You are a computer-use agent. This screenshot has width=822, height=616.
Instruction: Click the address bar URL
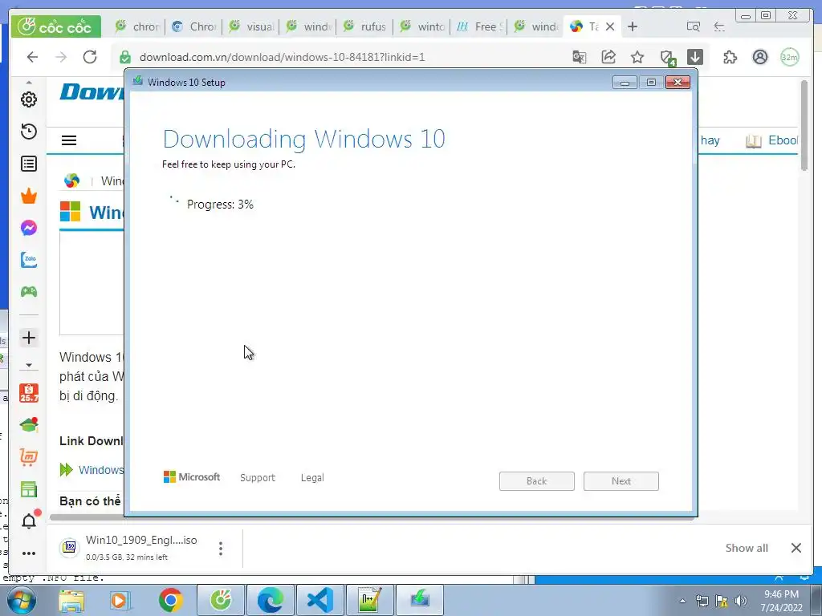tap(282, 57)
